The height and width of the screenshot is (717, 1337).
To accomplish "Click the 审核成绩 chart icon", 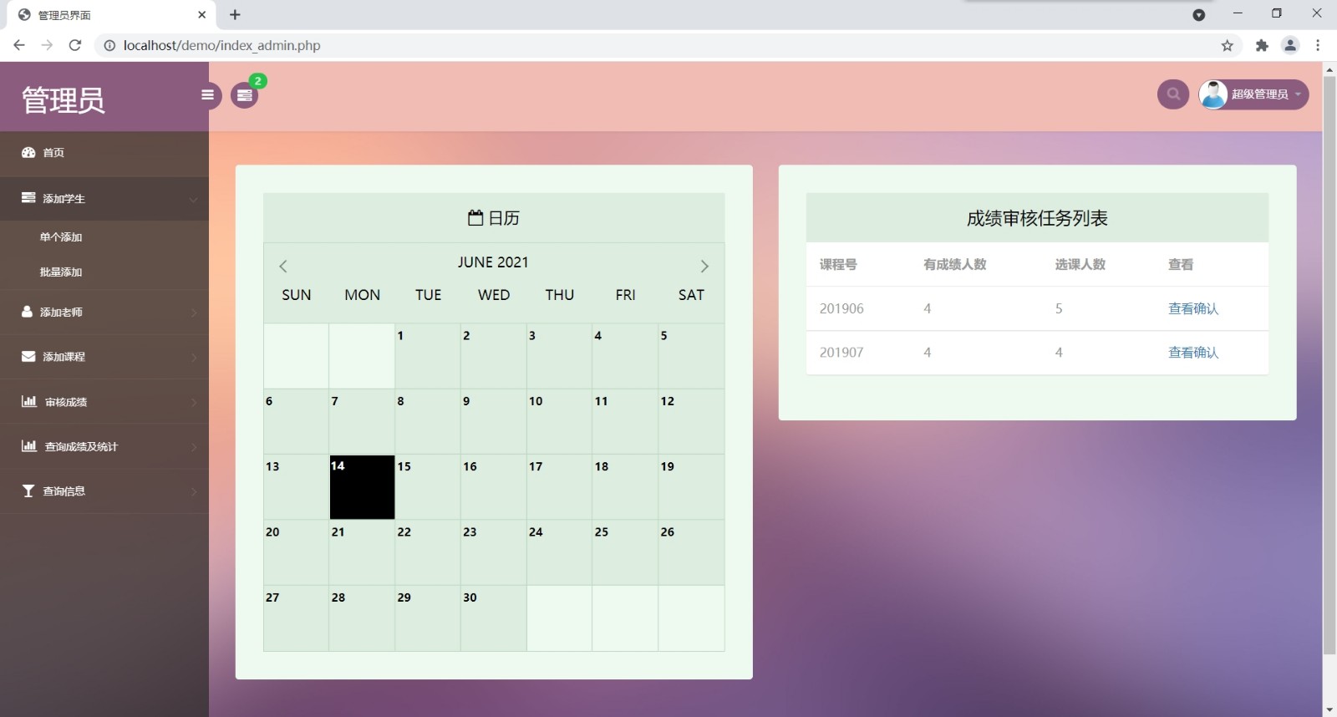I will tap(28, 402).
